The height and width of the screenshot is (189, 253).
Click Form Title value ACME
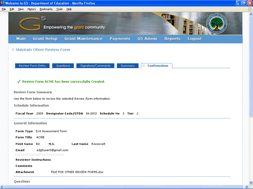pyautogui.click(x=40, y=137)
